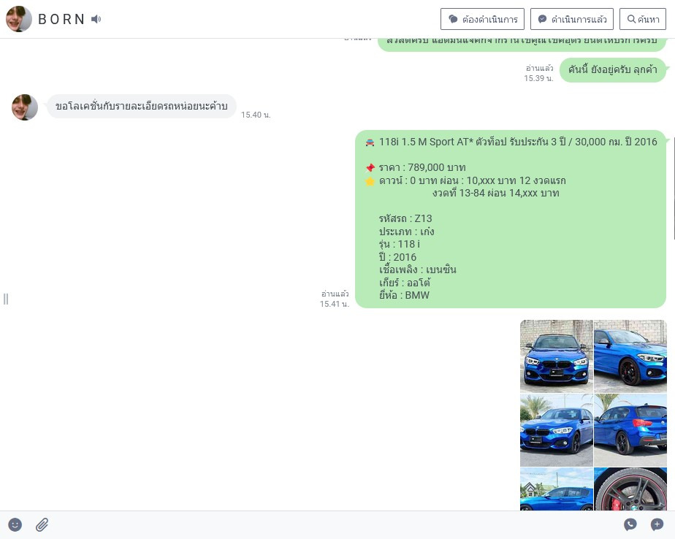Open rear angle photo of blue BMW
This screenshot has height=539, width=675.
(x=630, y=430)
